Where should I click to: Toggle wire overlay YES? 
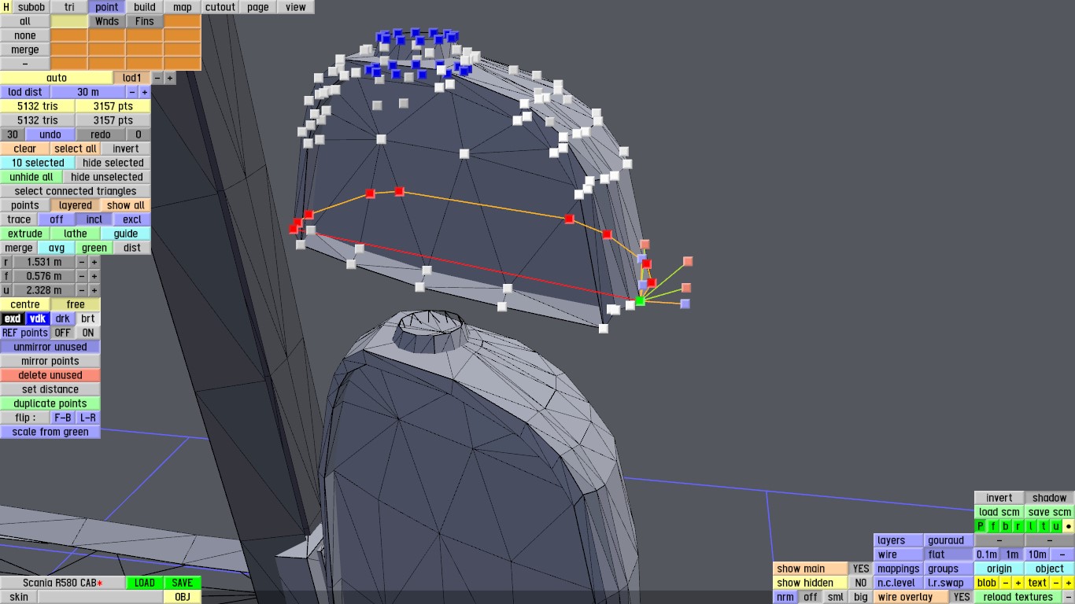pyautogui.click(x=962, y=597)
